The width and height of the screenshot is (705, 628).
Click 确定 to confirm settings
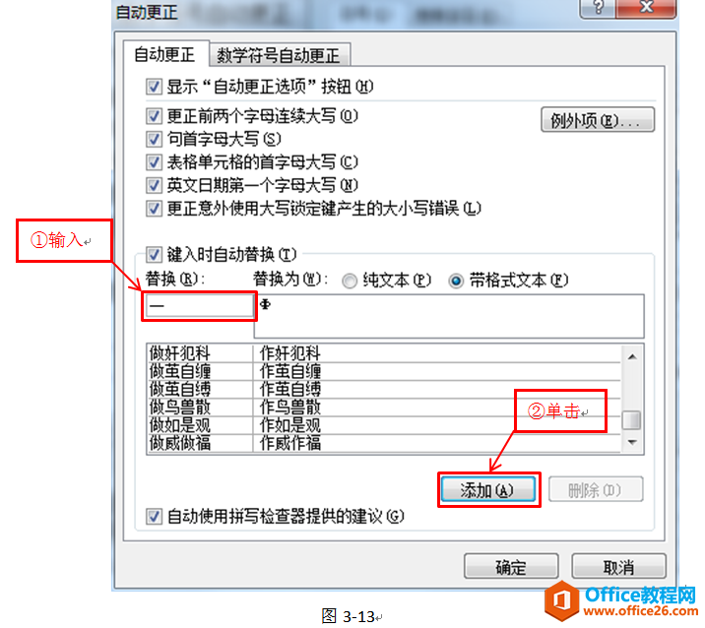pos(511,566)
